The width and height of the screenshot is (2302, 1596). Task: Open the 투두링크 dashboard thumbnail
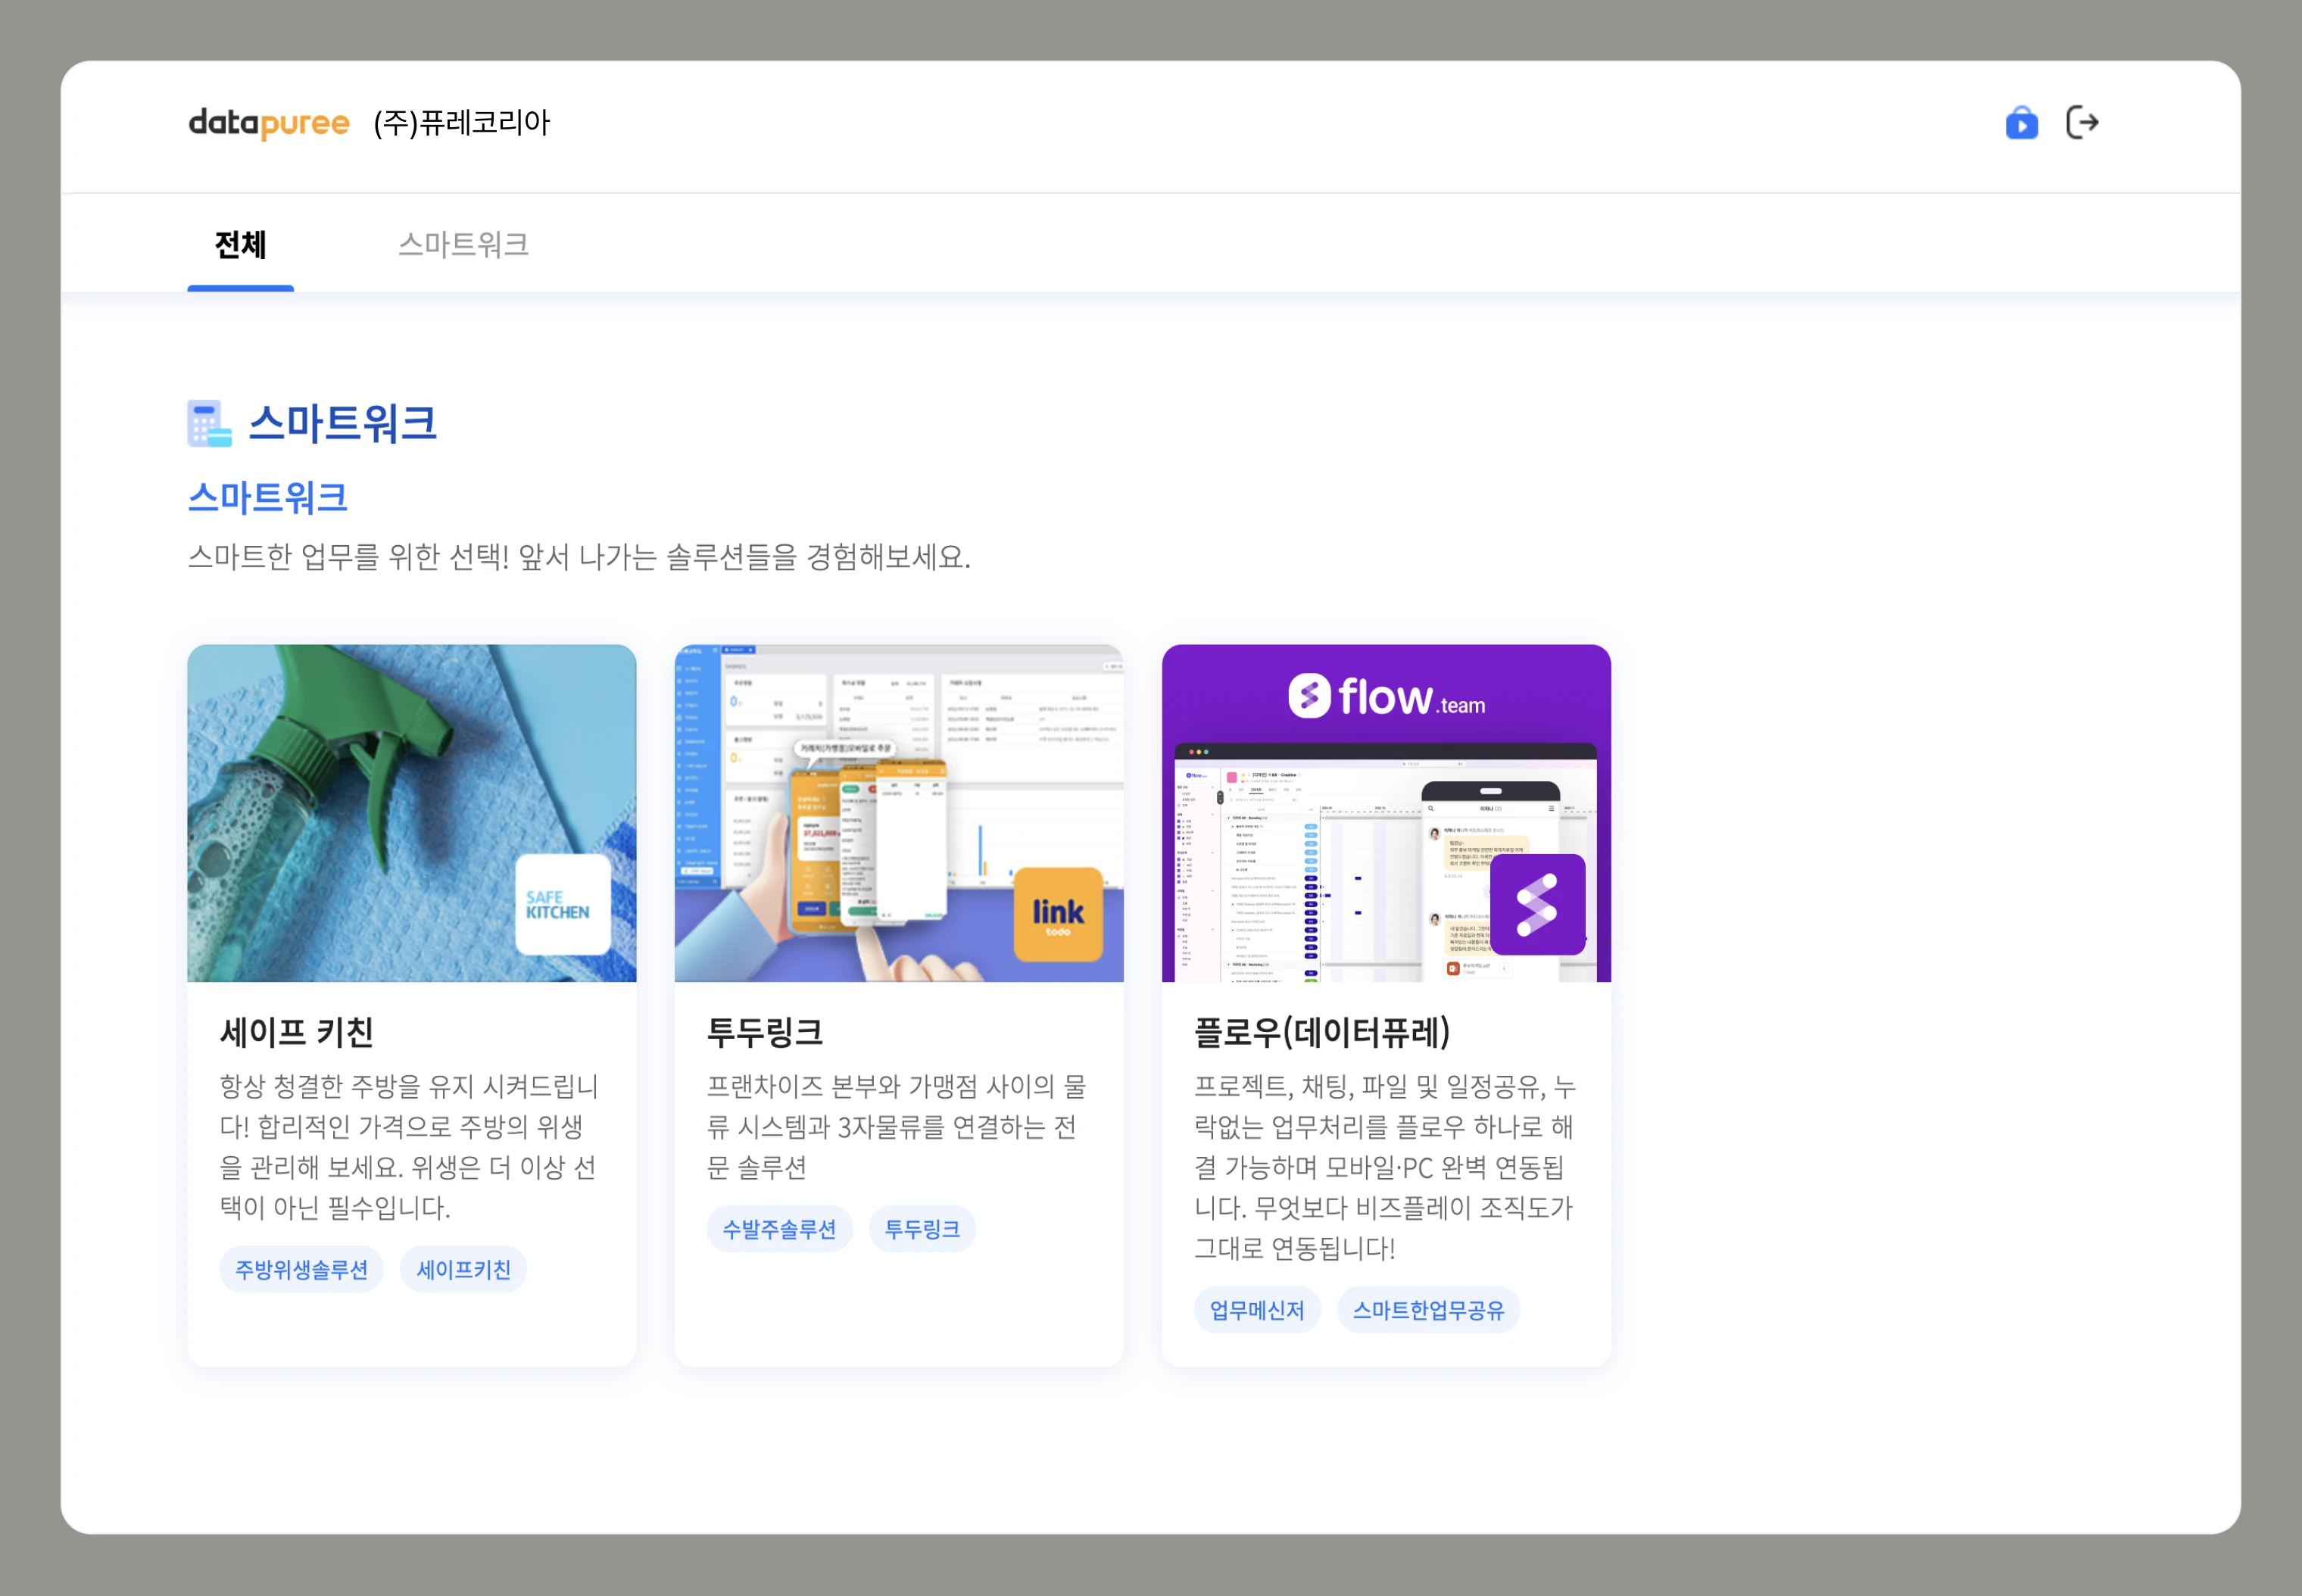(899, 813)
